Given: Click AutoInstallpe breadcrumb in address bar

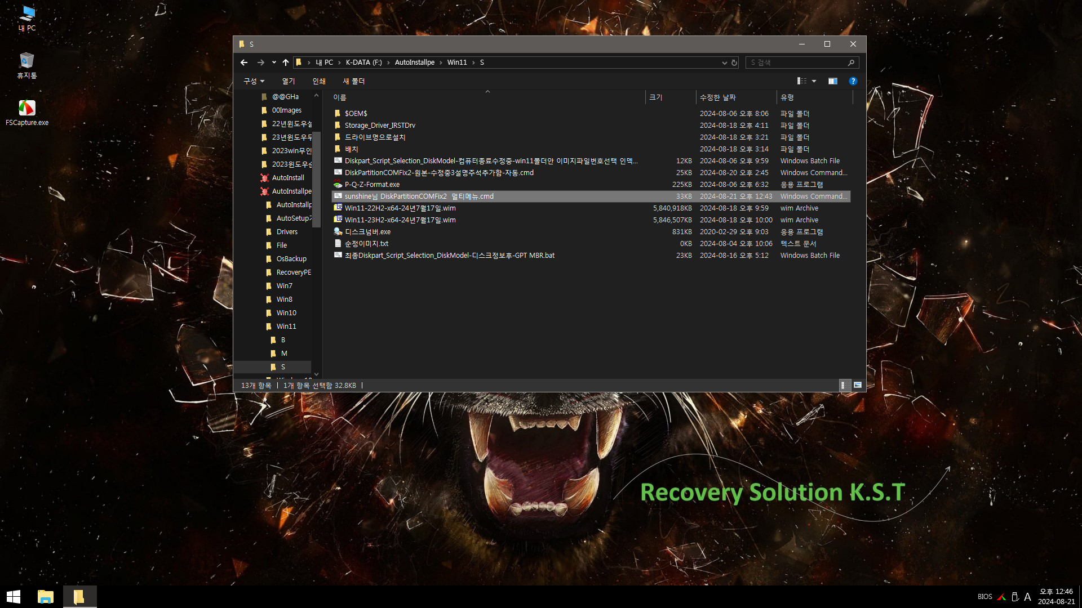Looking at the screenshot, I should 414,62.
